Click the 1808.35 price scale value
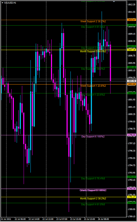Screen dimensions: 137x222 [x=132, y=41]
